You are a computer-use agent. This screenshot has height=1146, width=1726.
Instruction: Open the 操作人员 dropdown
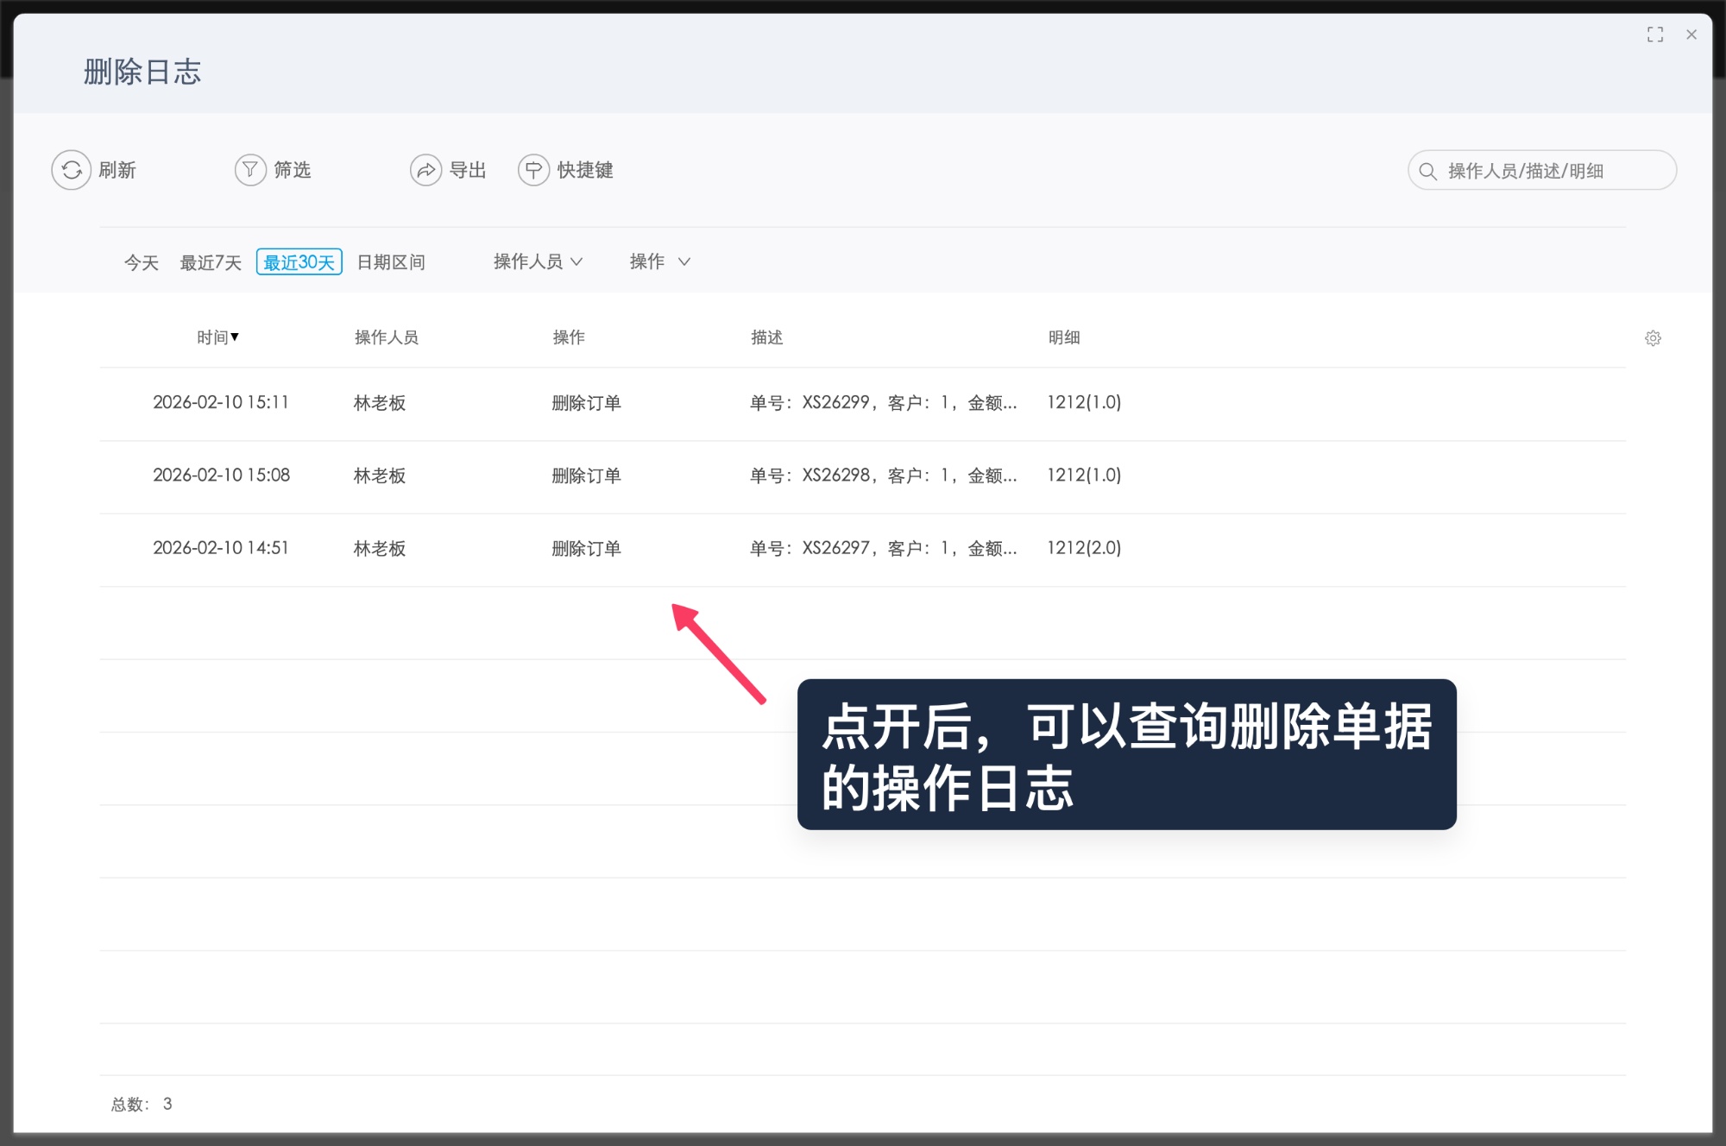click(x=537, y=261)
